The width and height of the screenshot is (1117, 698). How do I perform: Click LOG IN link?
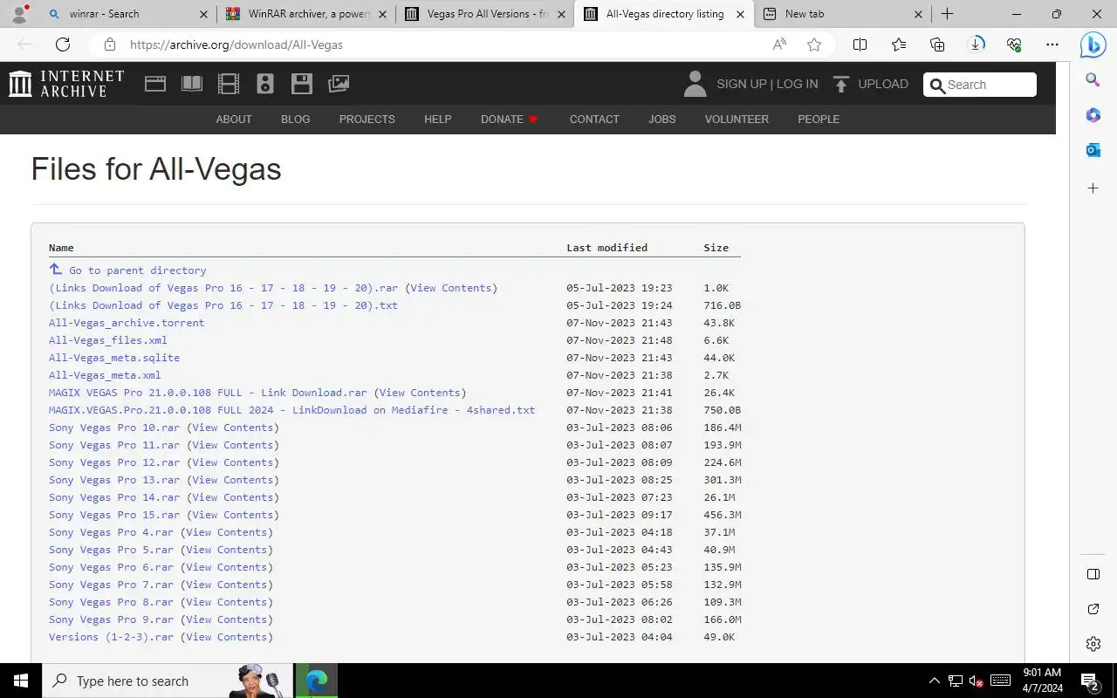point(798,84)
